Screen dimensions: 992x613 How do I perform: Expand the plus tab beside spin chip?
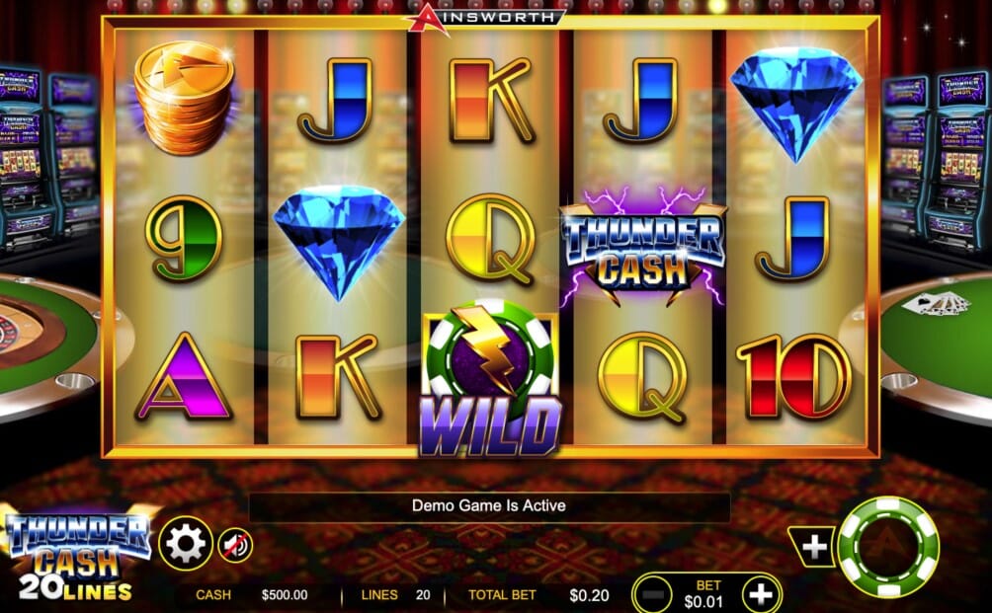click(x=812, y=547)
